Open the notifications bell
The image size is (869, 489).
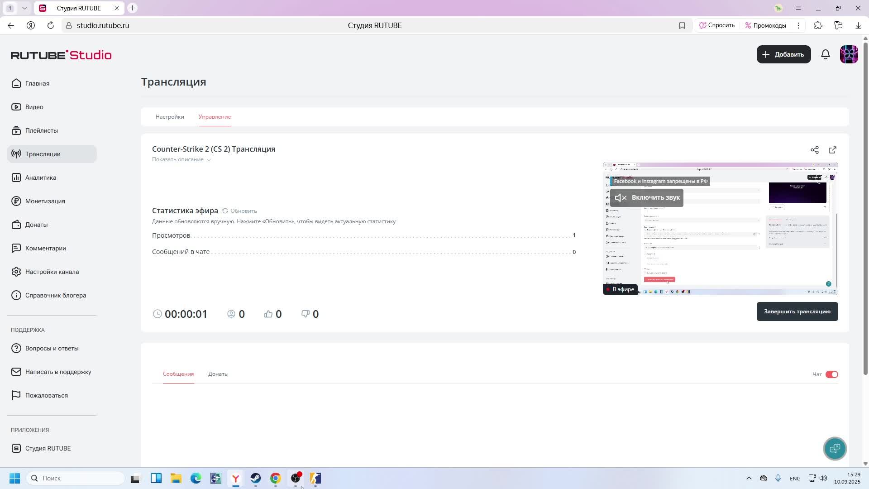pyautogui.click(x=826, y=54)
